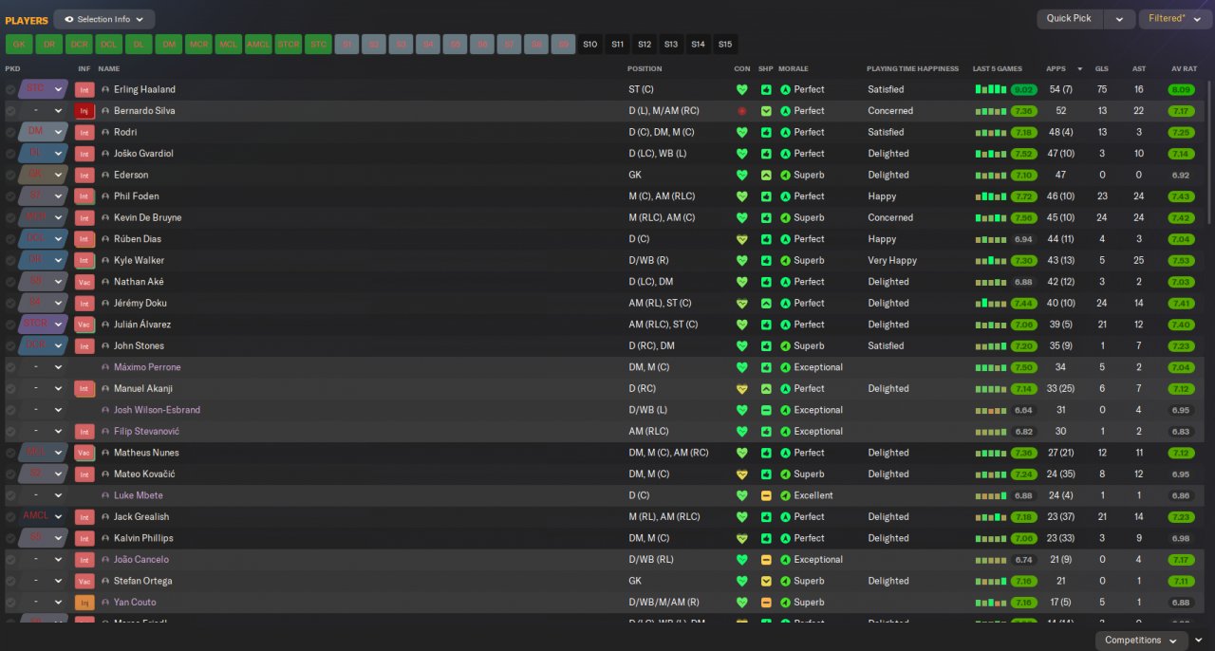Click the condition heart icon for Erling Haaland
Viewport: 1215px width, 651px height.
pyautogui.click(x=742, y=90)
